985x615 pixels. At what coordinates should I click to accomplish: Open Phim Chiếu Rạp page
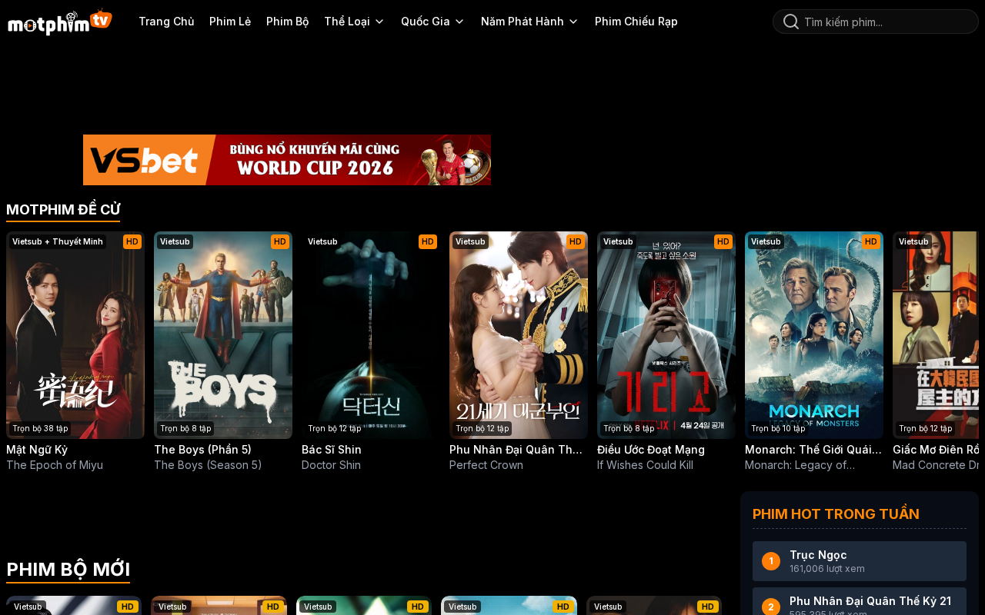click(x=636, y=22)
